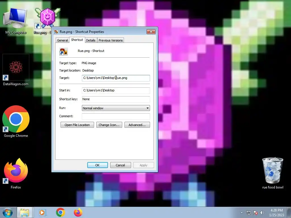Open Windows Explorer from the taskbar
The height and width of the screenshot is (218, 291).
[24, 212]
